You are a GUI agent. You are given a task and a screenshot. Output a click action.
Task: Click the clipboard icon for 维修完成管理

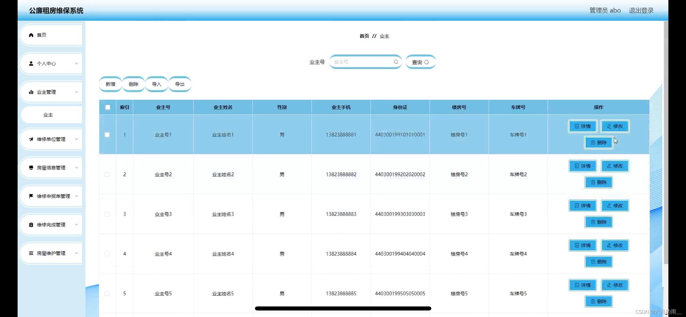click(x=31, y=225)
